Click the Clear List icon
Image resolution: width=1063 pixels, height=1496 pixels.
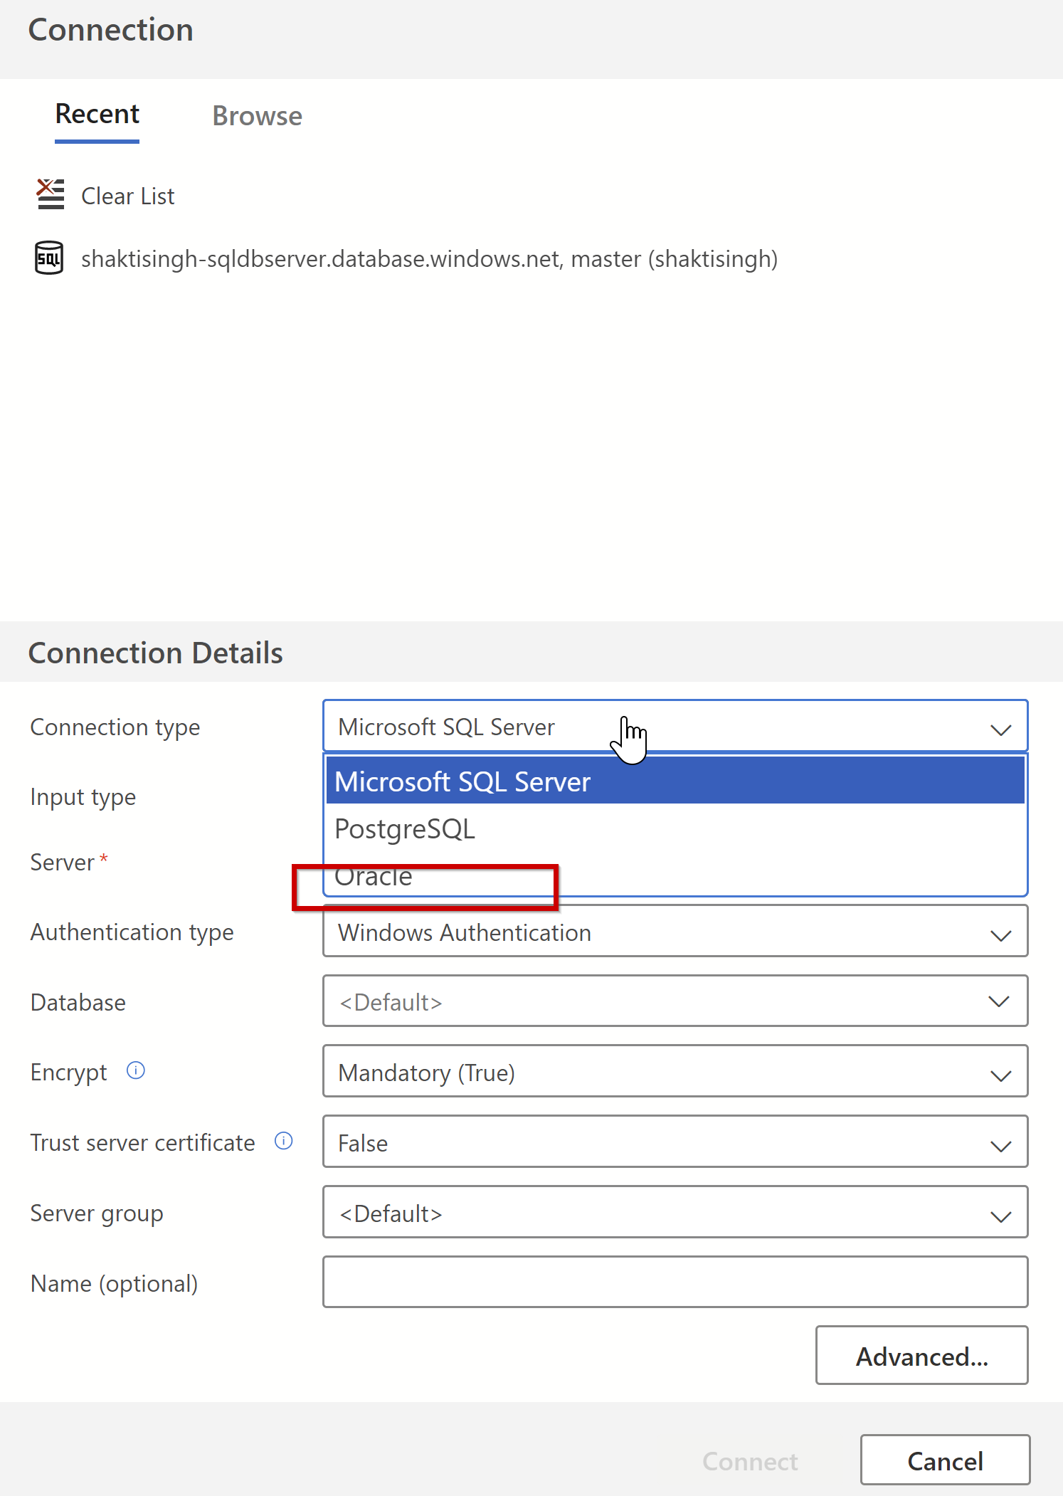(51, 194)
